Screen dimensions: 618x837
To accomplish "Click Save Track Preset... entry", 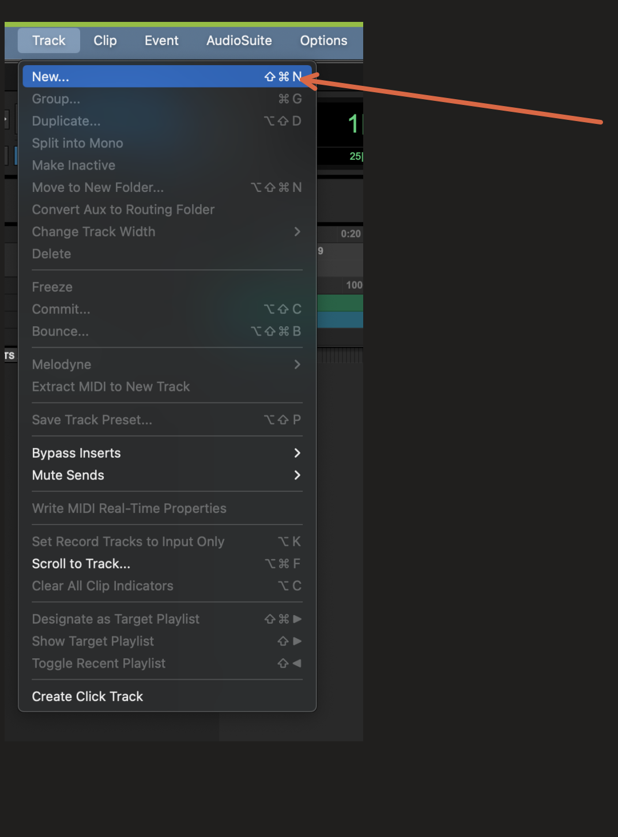I will [92, 420].
